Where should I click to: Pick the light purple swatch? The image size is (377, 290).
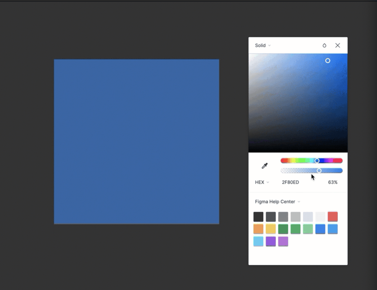(x=283, y=242)
